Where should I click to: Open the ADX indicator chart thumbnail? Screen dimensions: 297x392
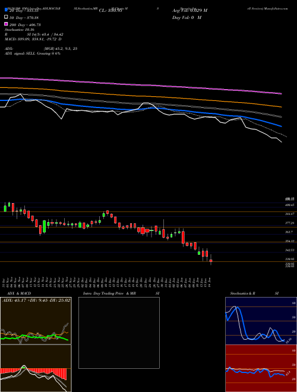pyautogui.click(x=36, y=321)
